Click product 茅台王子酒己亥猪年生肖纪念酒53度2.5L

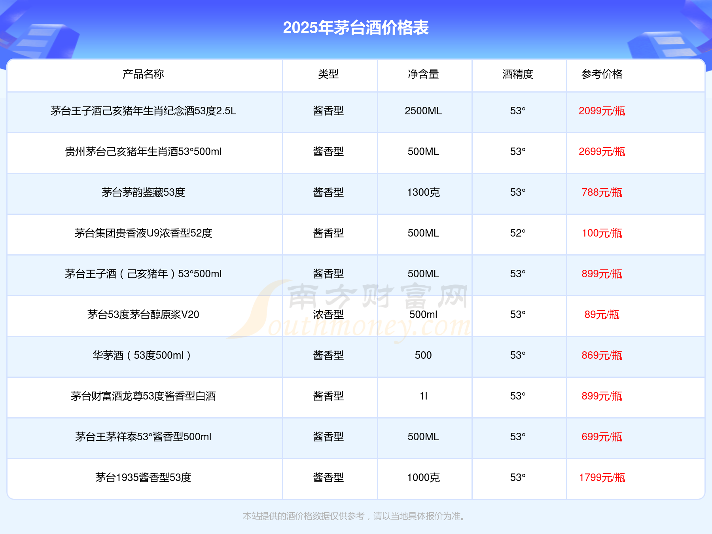[x=143, y=111]
